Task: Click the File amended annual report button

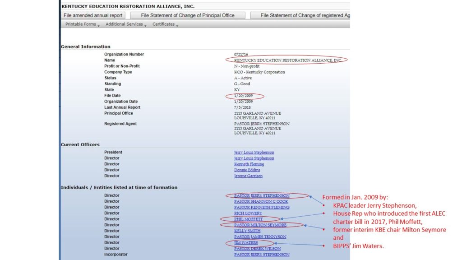Action: point(93,15)
